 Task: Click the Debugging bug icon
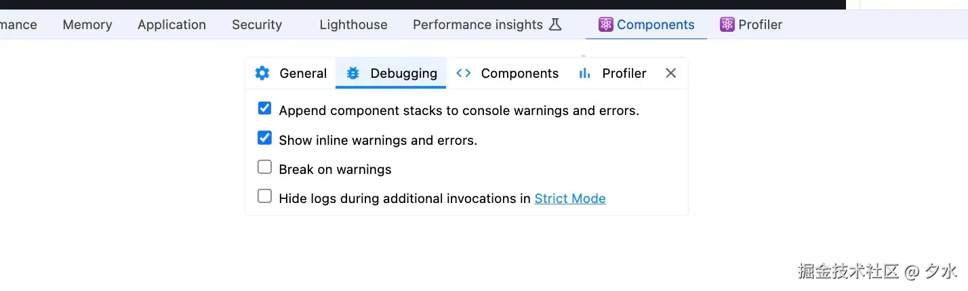(353, 73)
